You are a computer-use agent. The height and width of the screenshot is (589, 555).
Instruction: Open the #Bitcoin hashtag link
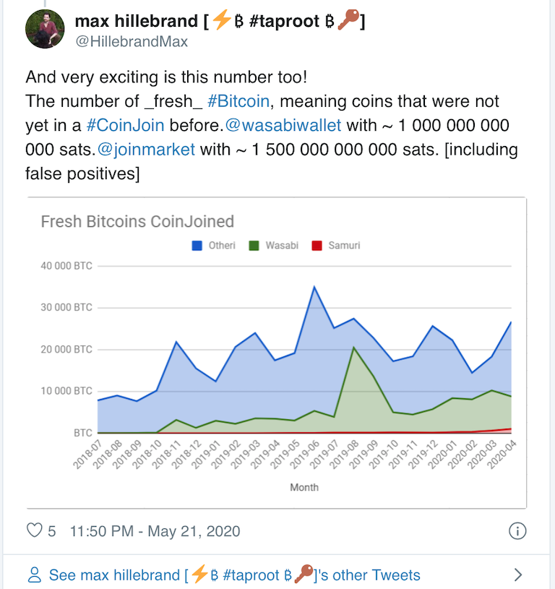pos(242,101)
